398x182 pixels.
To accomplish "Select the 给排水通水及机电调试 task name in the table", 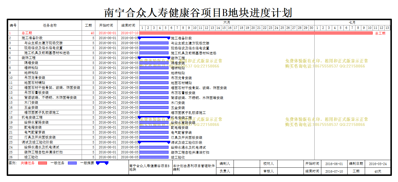I will click(x=42, y=147).
